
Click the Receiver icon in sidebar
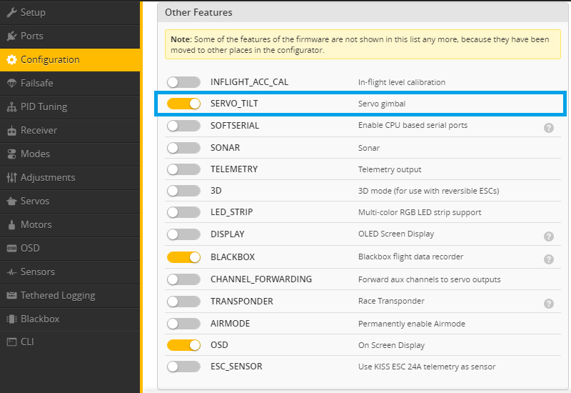(x=11, y=130)
